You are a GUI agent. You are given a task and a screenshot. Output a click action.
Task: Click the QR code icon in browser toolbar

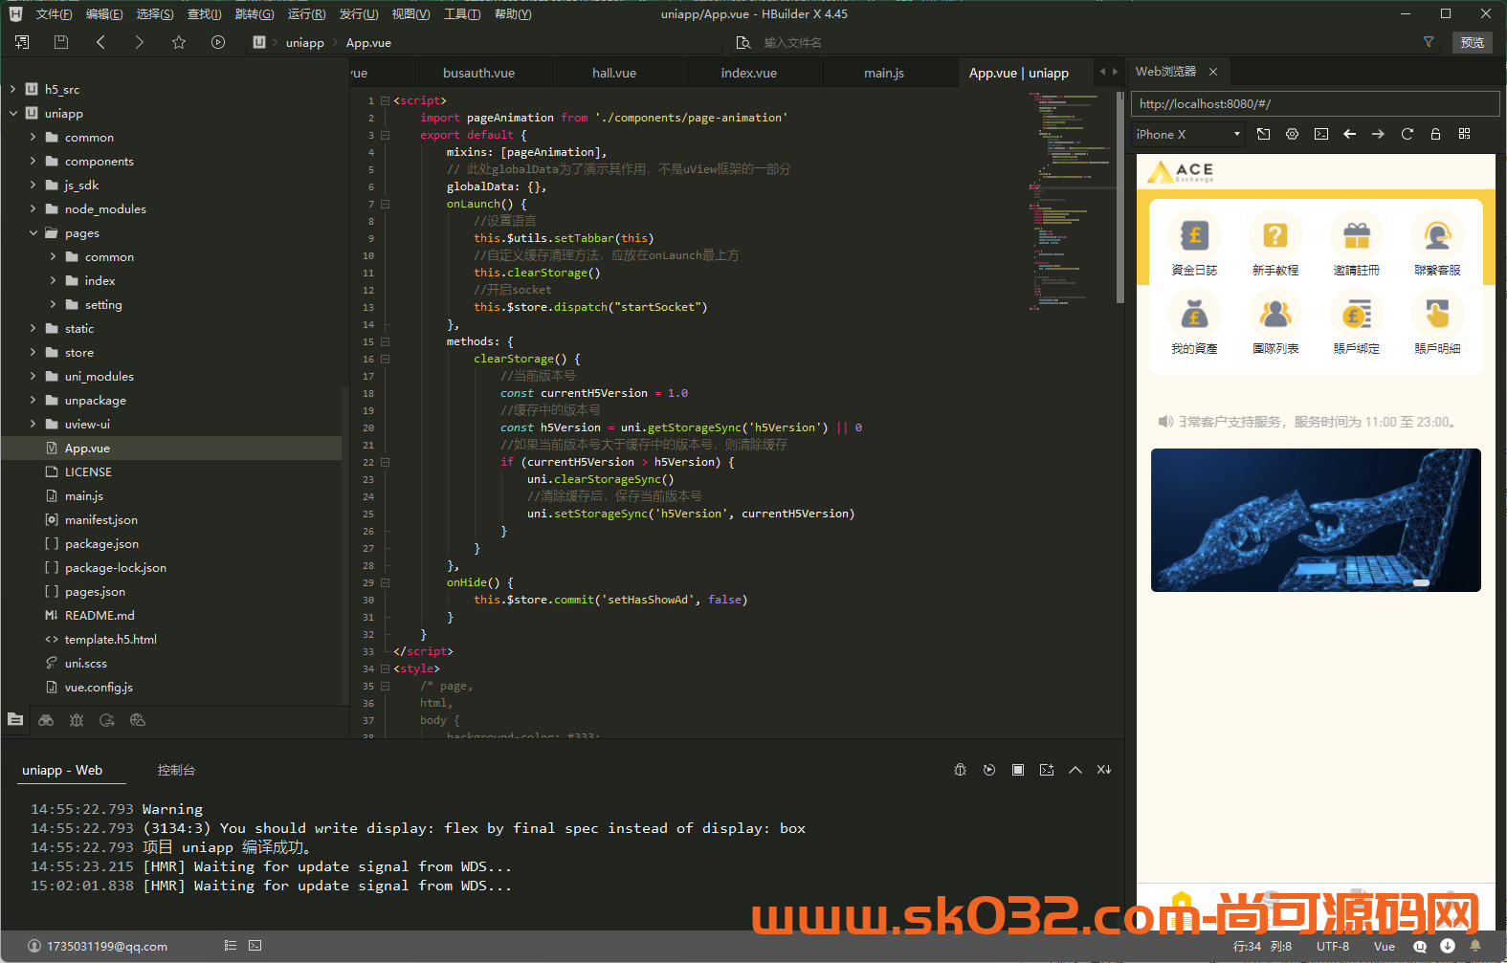pos(1464,134)
